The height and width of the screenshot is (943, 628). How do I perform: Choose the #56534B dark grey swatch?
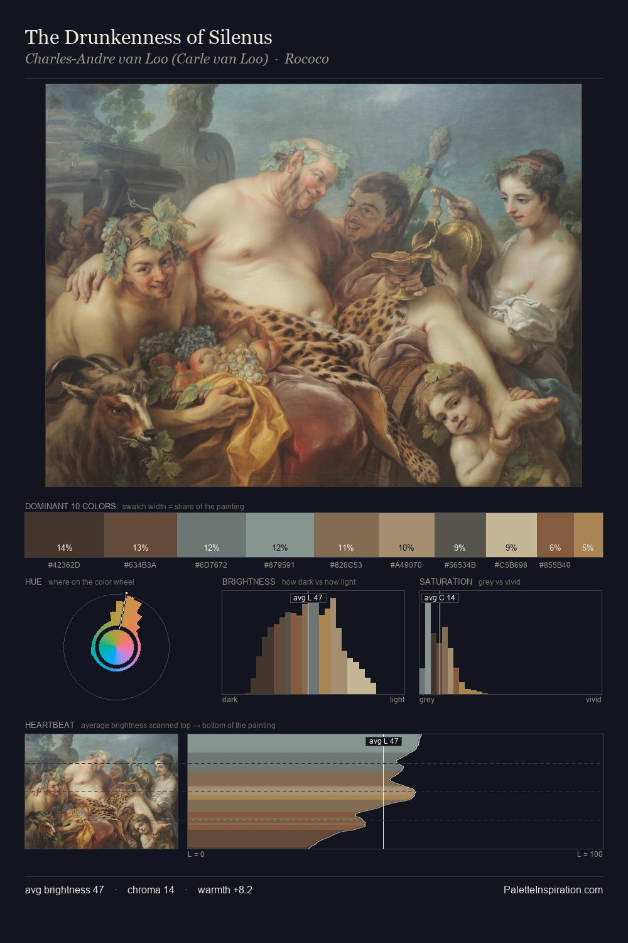click(460, 535)
